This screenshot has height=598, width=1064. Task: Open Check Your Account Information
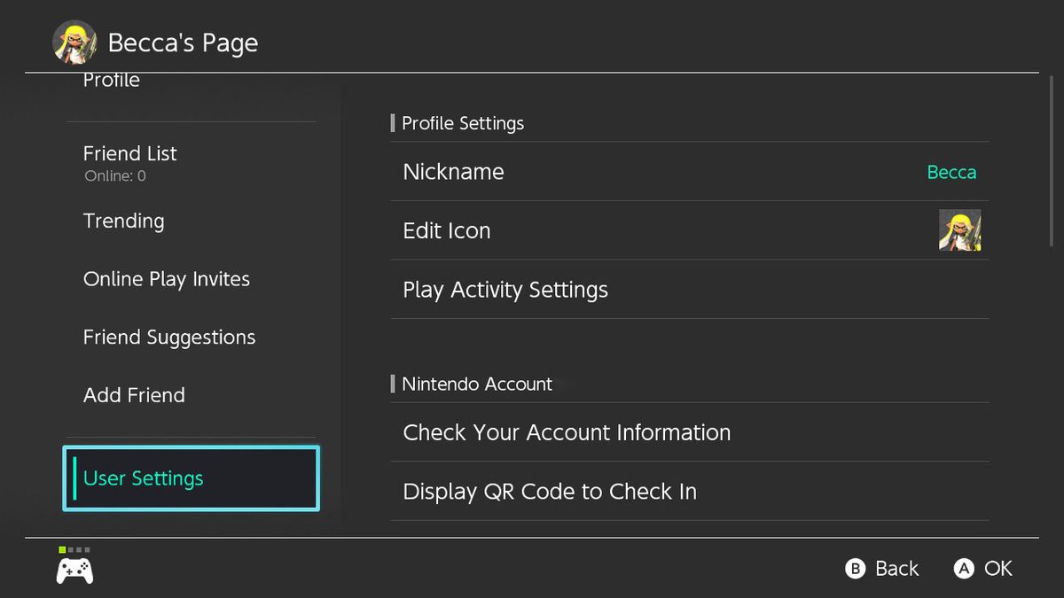click(x=689, y=432)
